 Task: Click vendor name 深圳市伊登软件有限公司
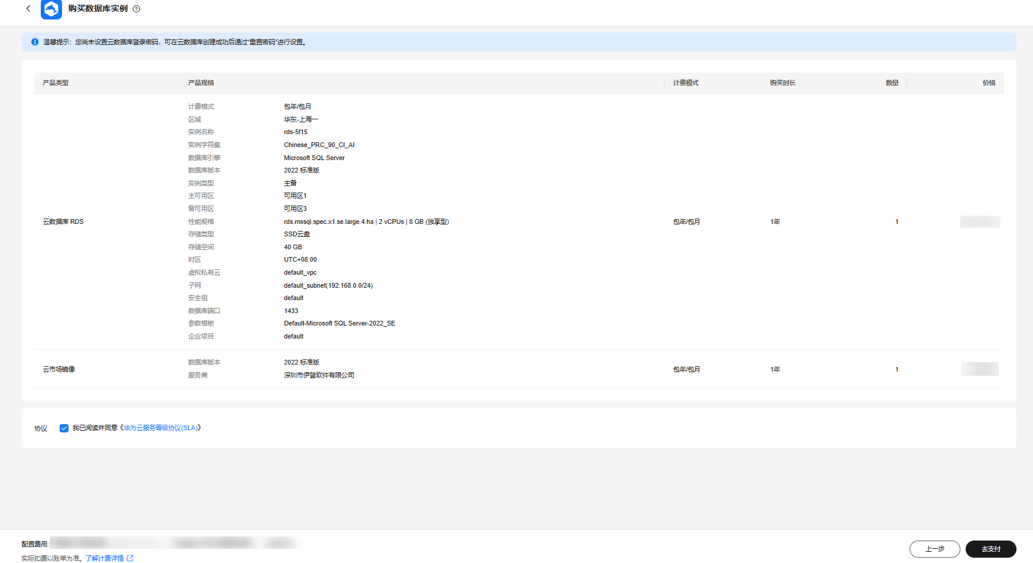pos(319,375)
